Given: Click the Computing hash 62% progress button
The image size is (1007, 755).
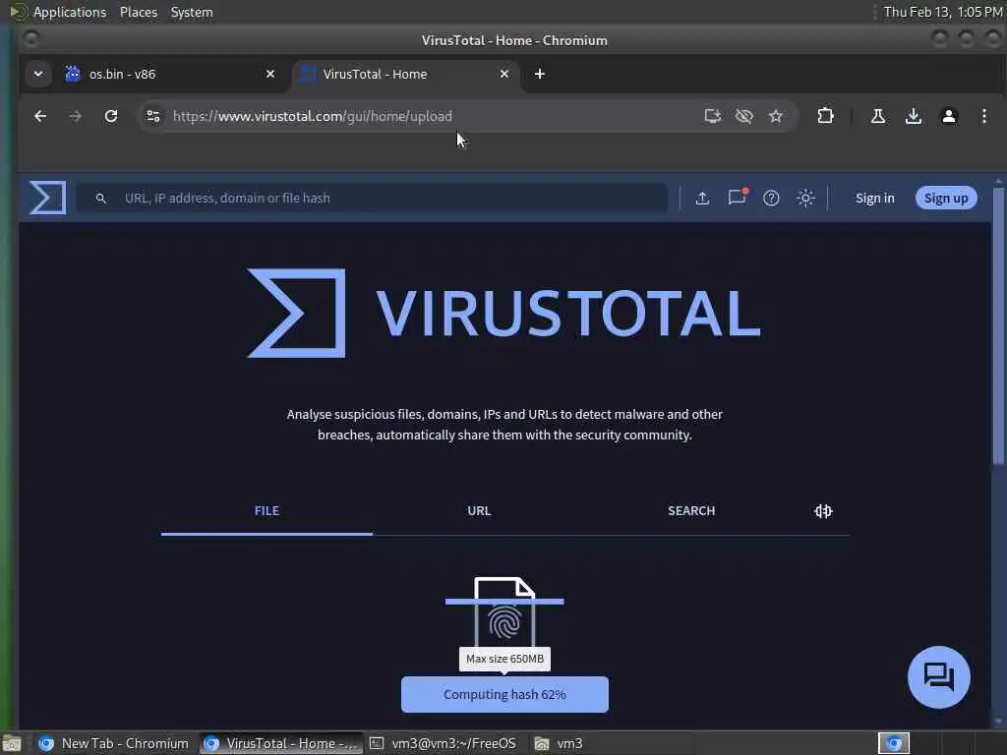Looking at the screenshot, I should click(x=504, y=695).
